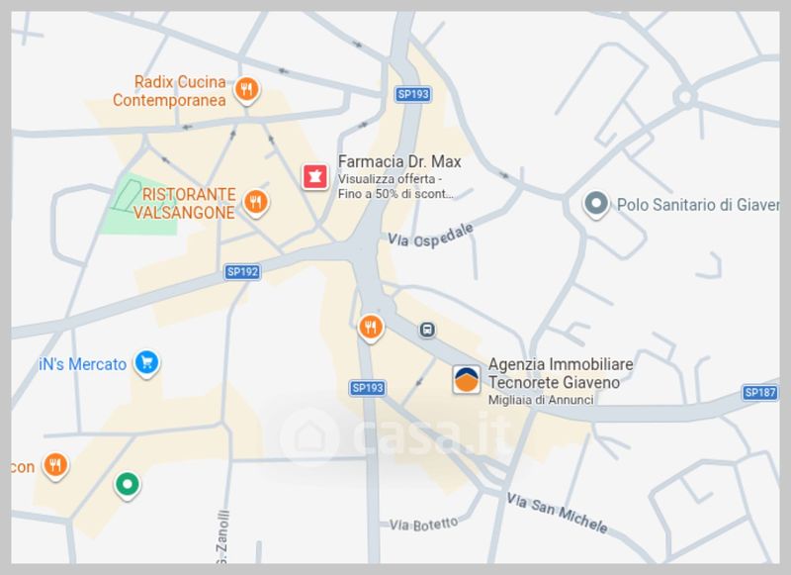Open the Agenzia Immobiliare Tecnorete logo icon
This screenshot has width=791, height=575.
point(466,379)
